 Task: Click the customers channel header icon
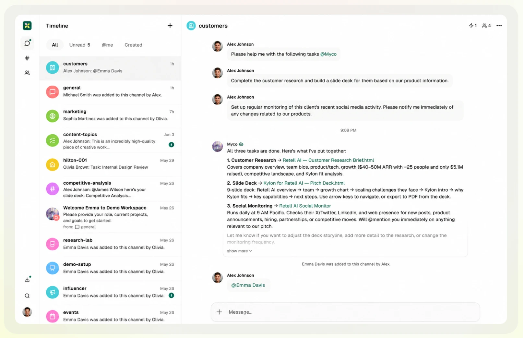(x=191, y=26)
